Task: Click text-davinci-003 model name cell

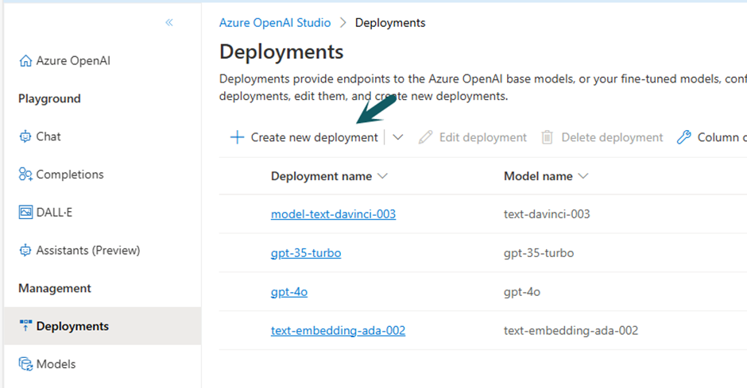Action: (547, 214)
